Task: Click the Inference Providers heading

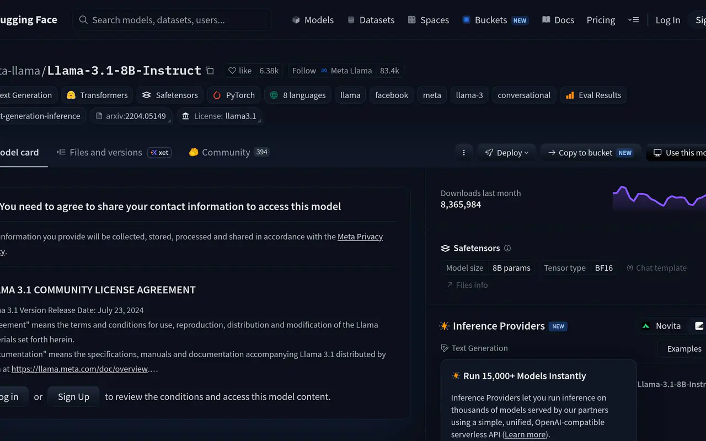Action: point(499,326)
